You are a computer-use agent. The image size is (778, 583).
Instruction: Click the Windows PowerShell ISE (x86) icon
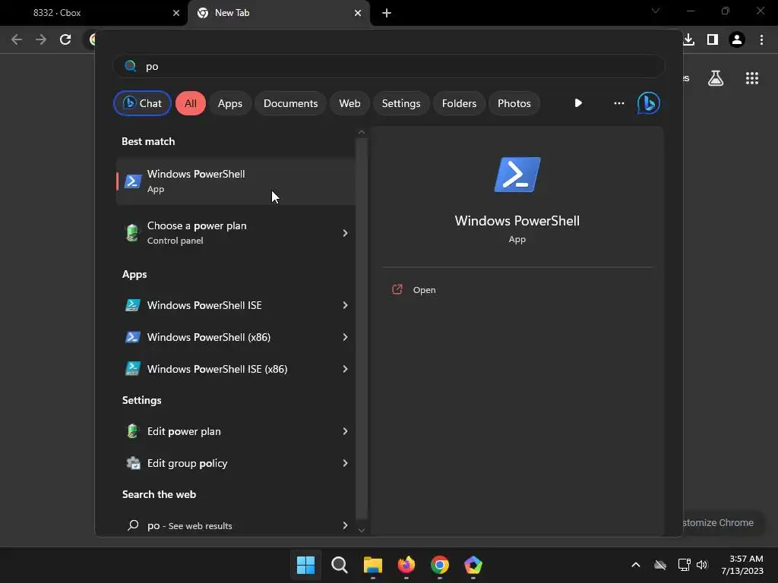(132, 369)
